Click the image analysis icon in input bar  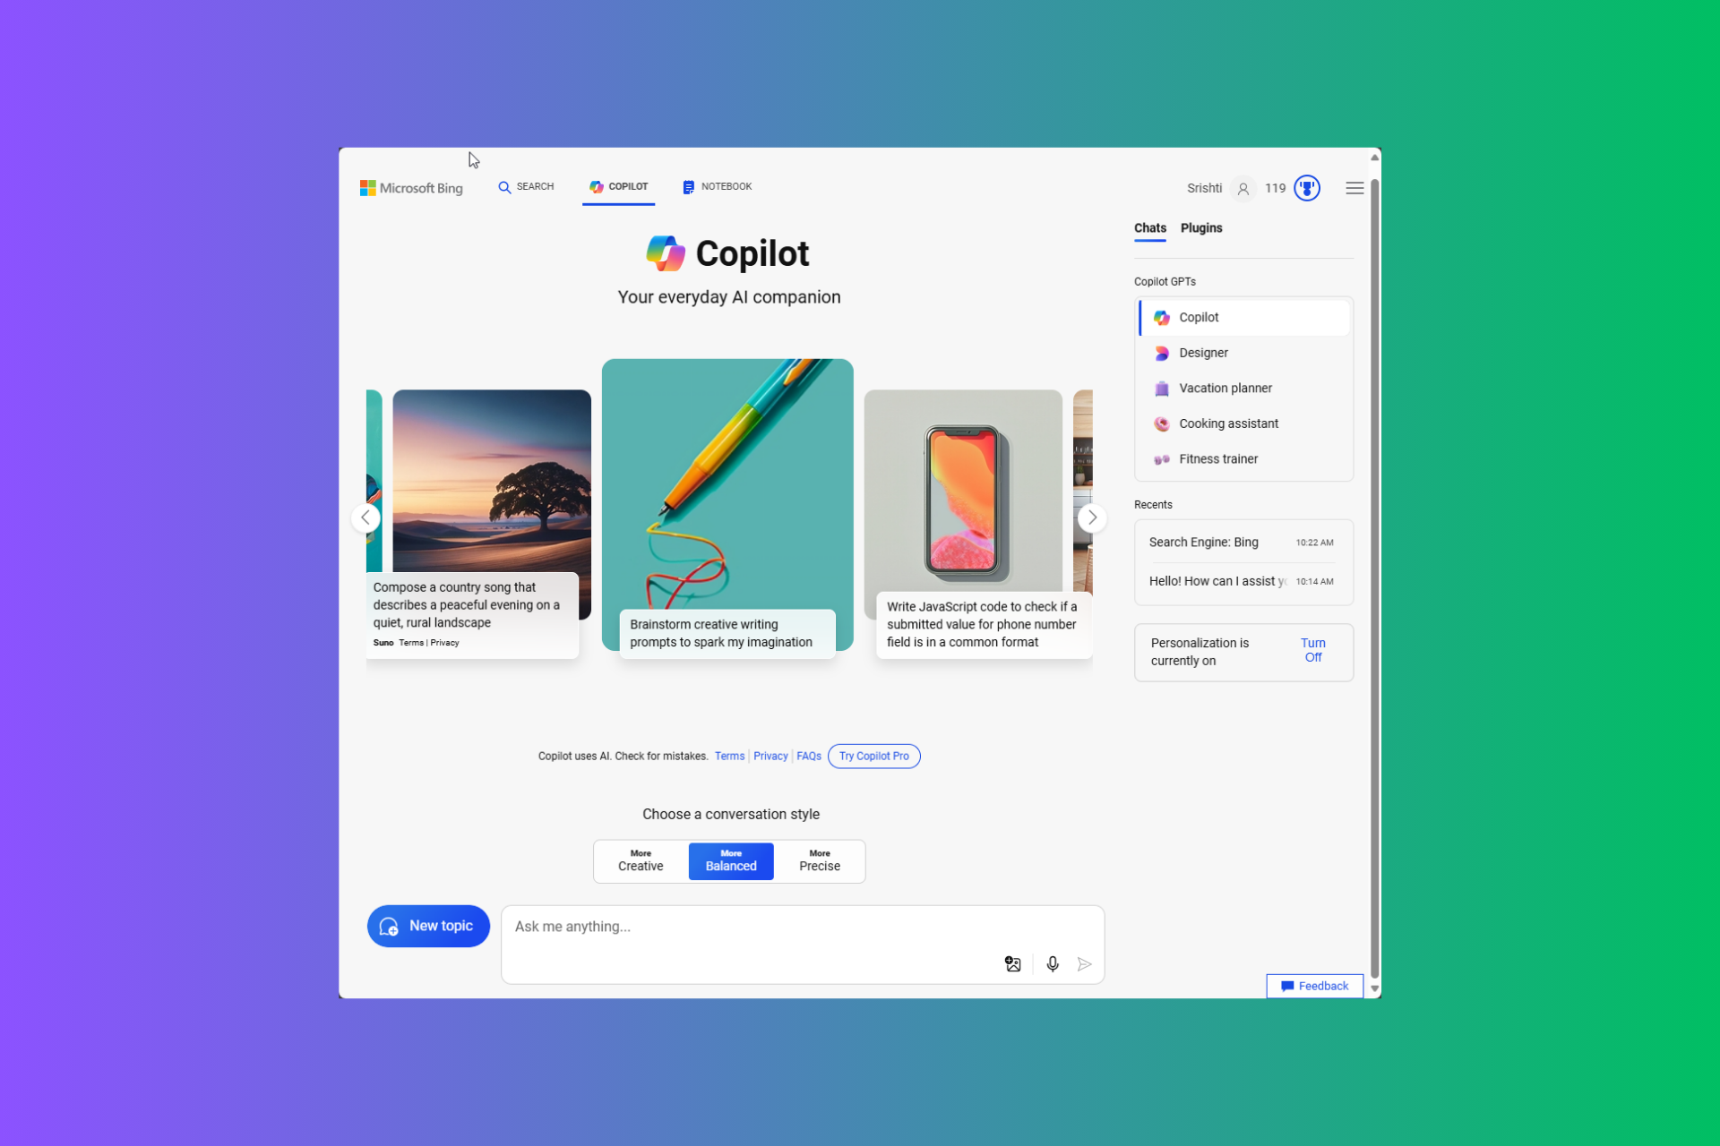pyautogui.click(x=1011, y=962)
